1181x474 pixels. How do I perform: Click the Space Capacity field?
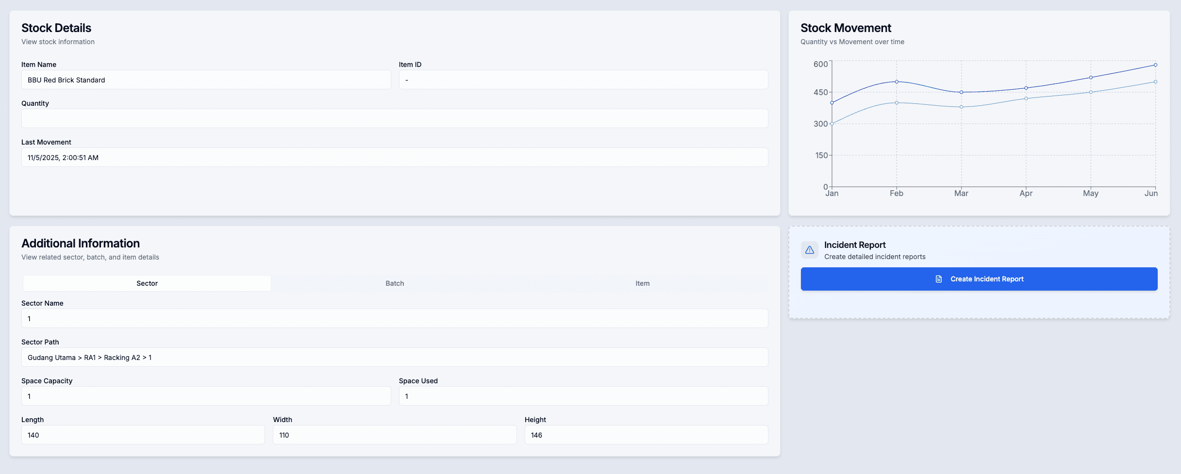(206, 396)
